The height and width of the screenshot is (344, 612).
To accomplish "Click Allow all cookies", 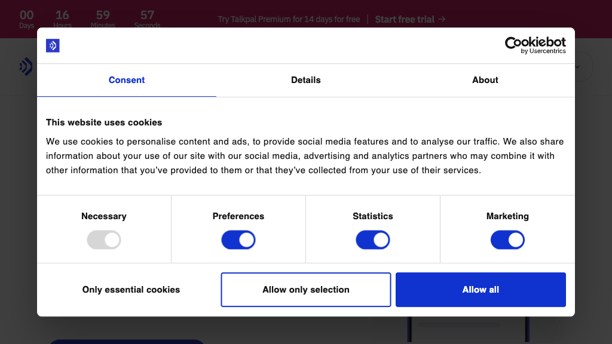I will point(481,289).
